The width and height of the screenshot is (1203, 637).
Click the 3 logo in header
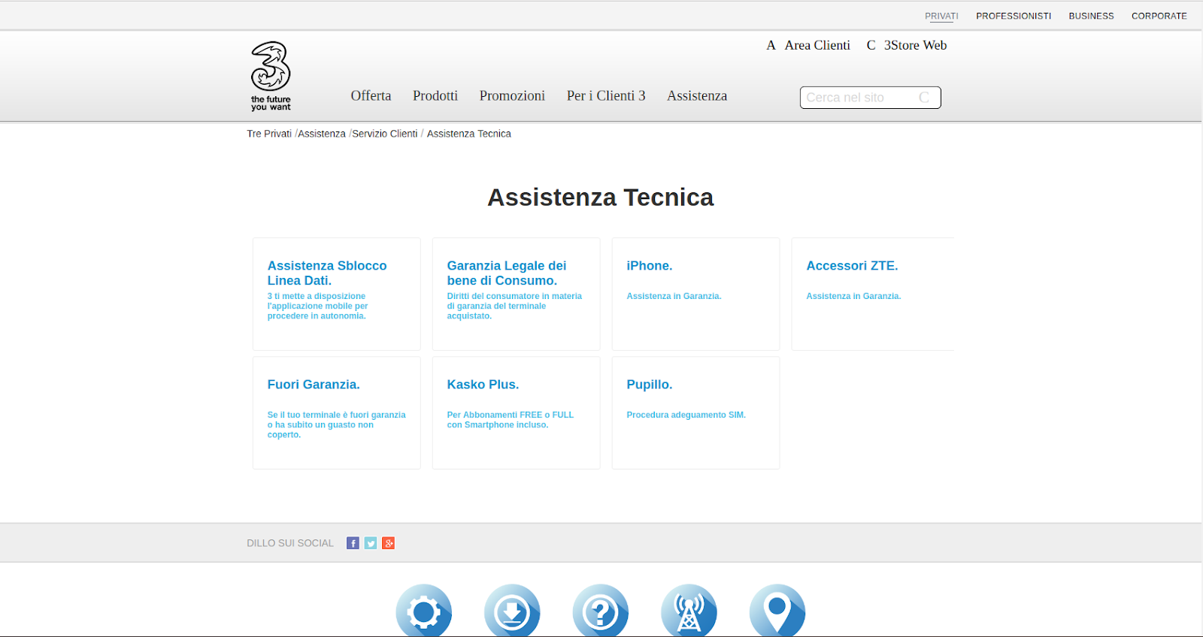pyautogui.click(x=271, y=76)
